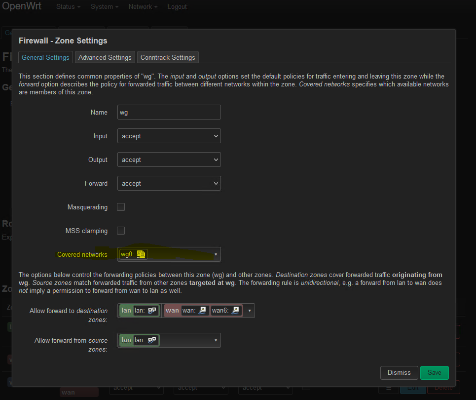This screenshot has width=476, height=400.
Task: Click the Save button
Action: pyautogui.click(x=434, y=373)
